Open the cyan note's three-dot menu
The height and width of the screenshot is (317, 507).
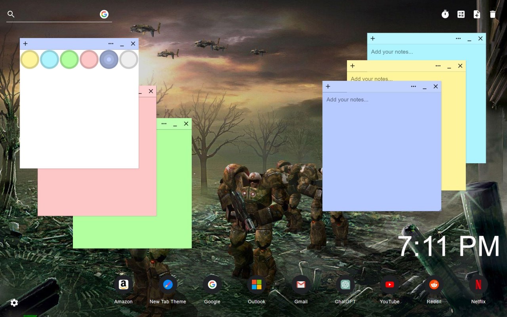click(x=458, y=38)
